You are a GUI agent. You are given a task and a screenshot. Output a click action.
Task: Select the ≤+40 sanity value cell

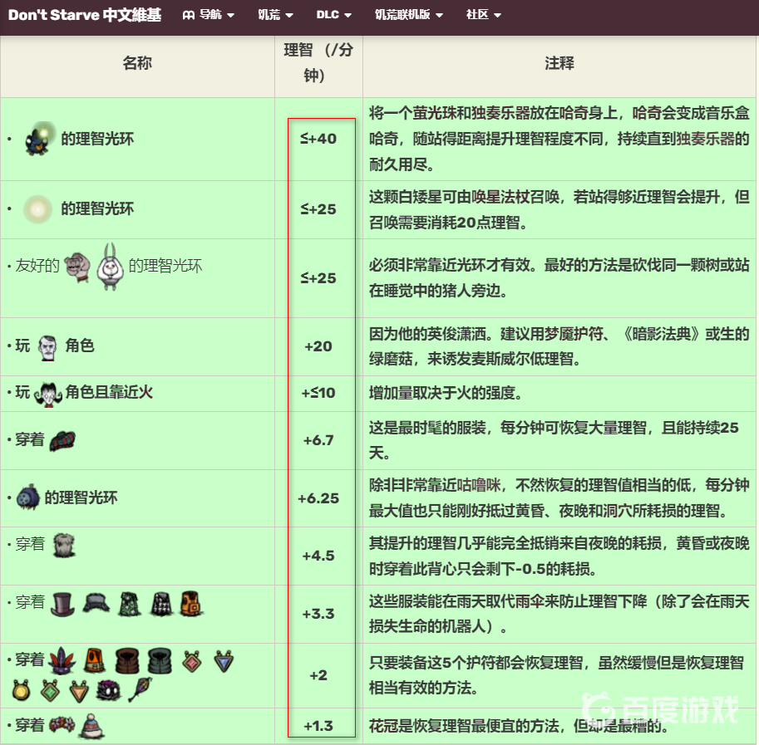coord(318,139)
